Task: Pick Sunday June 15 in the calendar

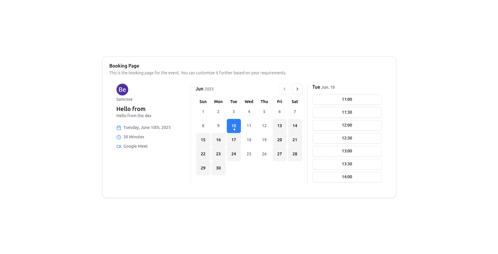Action: pos(203,140)
